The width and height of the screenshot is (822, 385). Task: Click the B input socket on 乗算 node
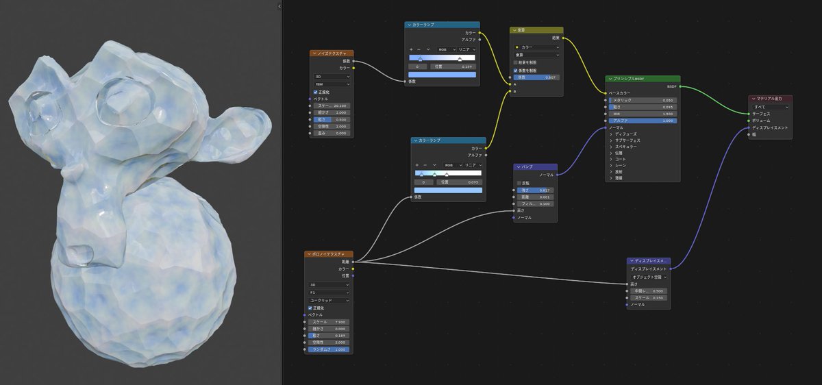pos(511,91)
